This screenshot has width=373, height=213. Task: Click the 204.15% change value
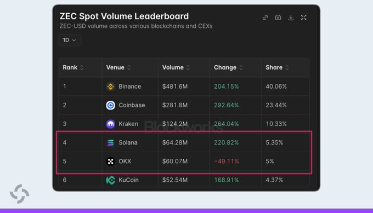[226, 87]
